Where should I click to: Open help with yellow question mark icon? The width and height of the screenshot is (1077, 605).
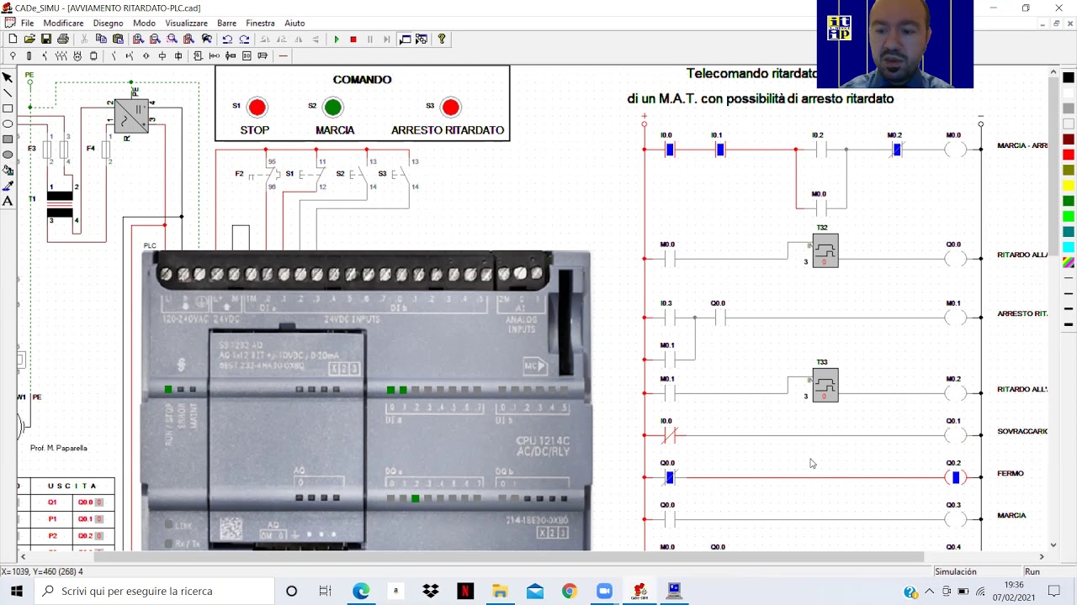441,39
